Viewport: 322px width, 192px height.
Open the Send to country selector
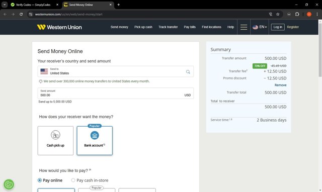pyautogui.click(x=116, y=71)
